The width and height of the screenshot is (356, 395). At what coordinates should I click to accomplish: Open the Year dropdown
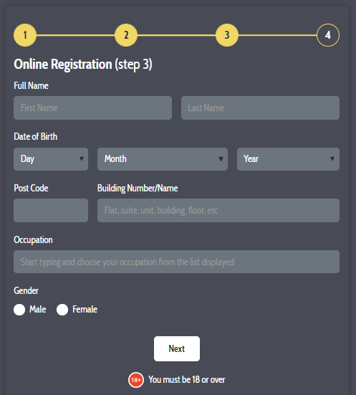288,159
